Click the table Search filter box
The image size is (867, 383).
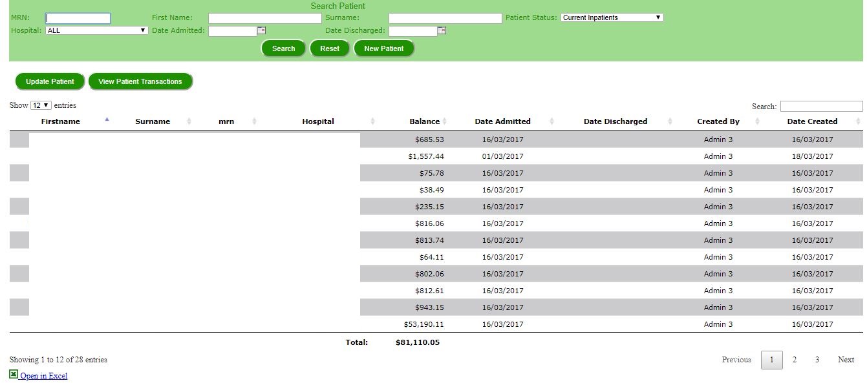[x=821, y=107]
